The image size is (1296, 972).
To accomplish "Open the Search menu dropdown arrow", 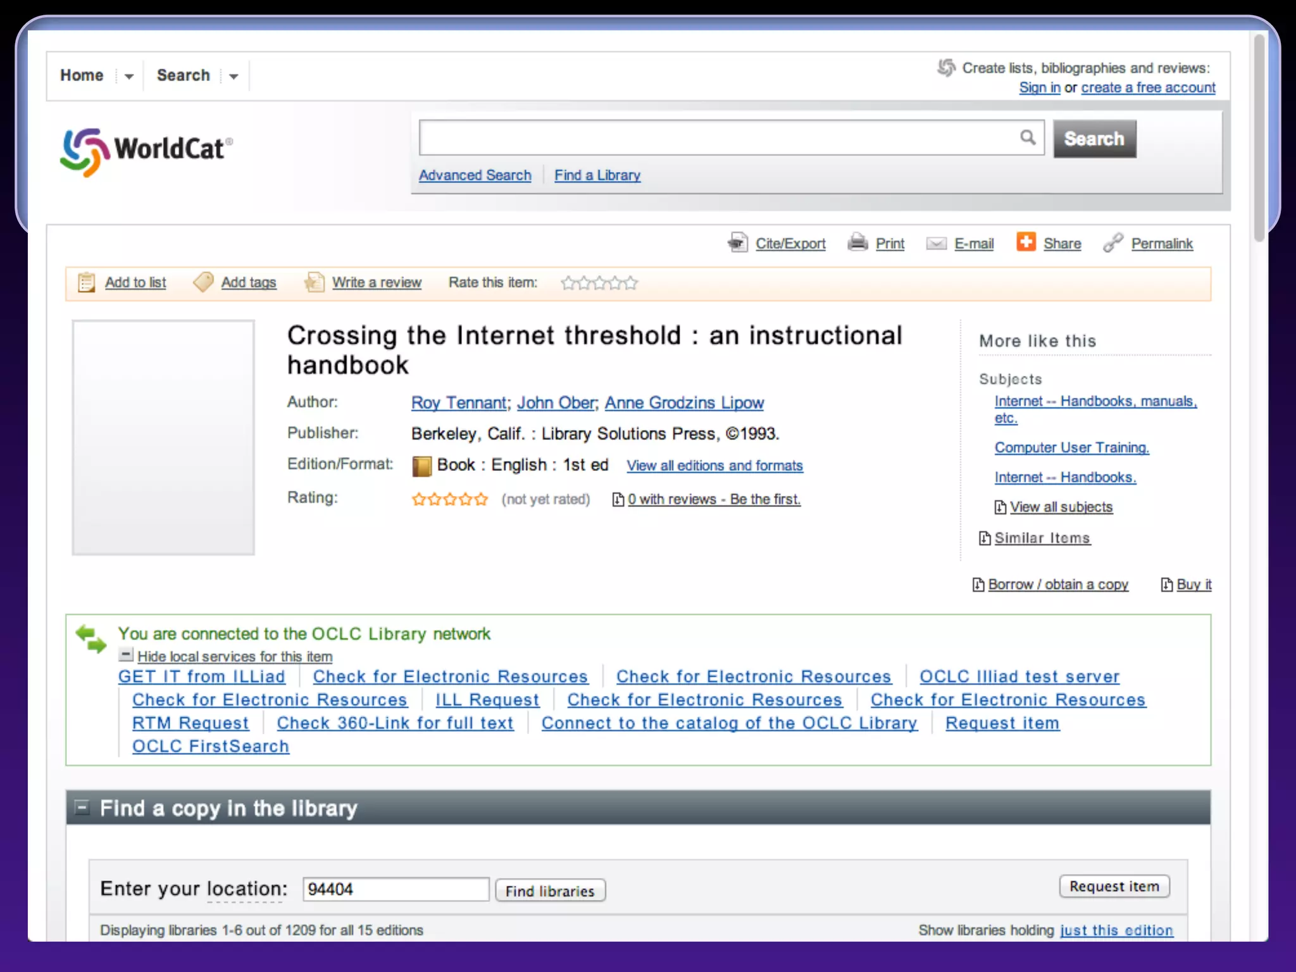I will coord(234,77).
